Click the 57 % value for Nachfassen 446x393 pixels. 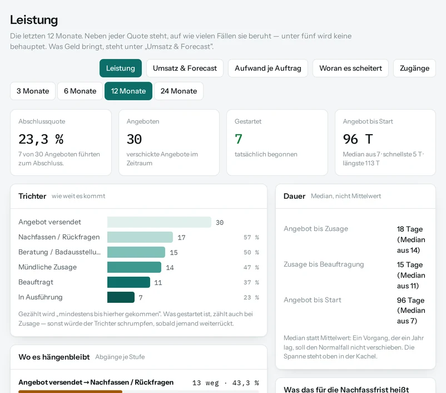pyautogui.click(x=251, y=237)
